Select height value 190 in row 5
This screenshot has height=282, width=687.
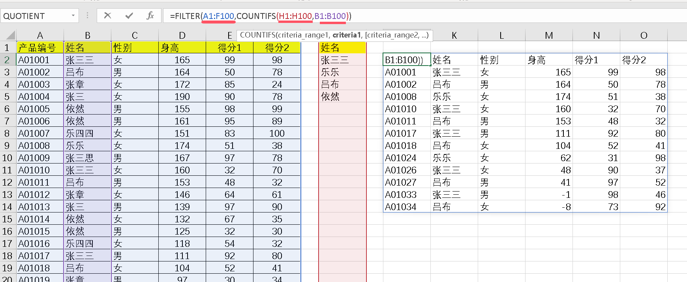click(182, 96)
